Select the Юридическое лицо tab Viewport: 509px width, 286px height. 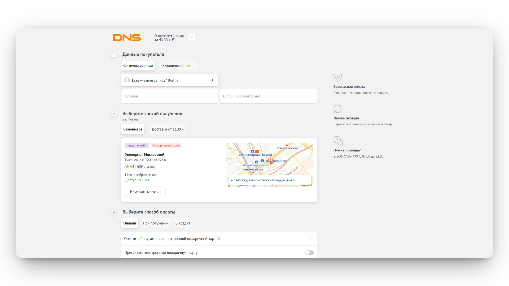pyautogui.click(x=178, y=66)
